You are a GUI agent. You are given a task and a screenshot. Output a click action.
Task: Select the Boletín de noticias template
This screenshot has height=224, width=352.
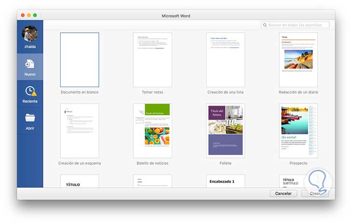(152, 131)
